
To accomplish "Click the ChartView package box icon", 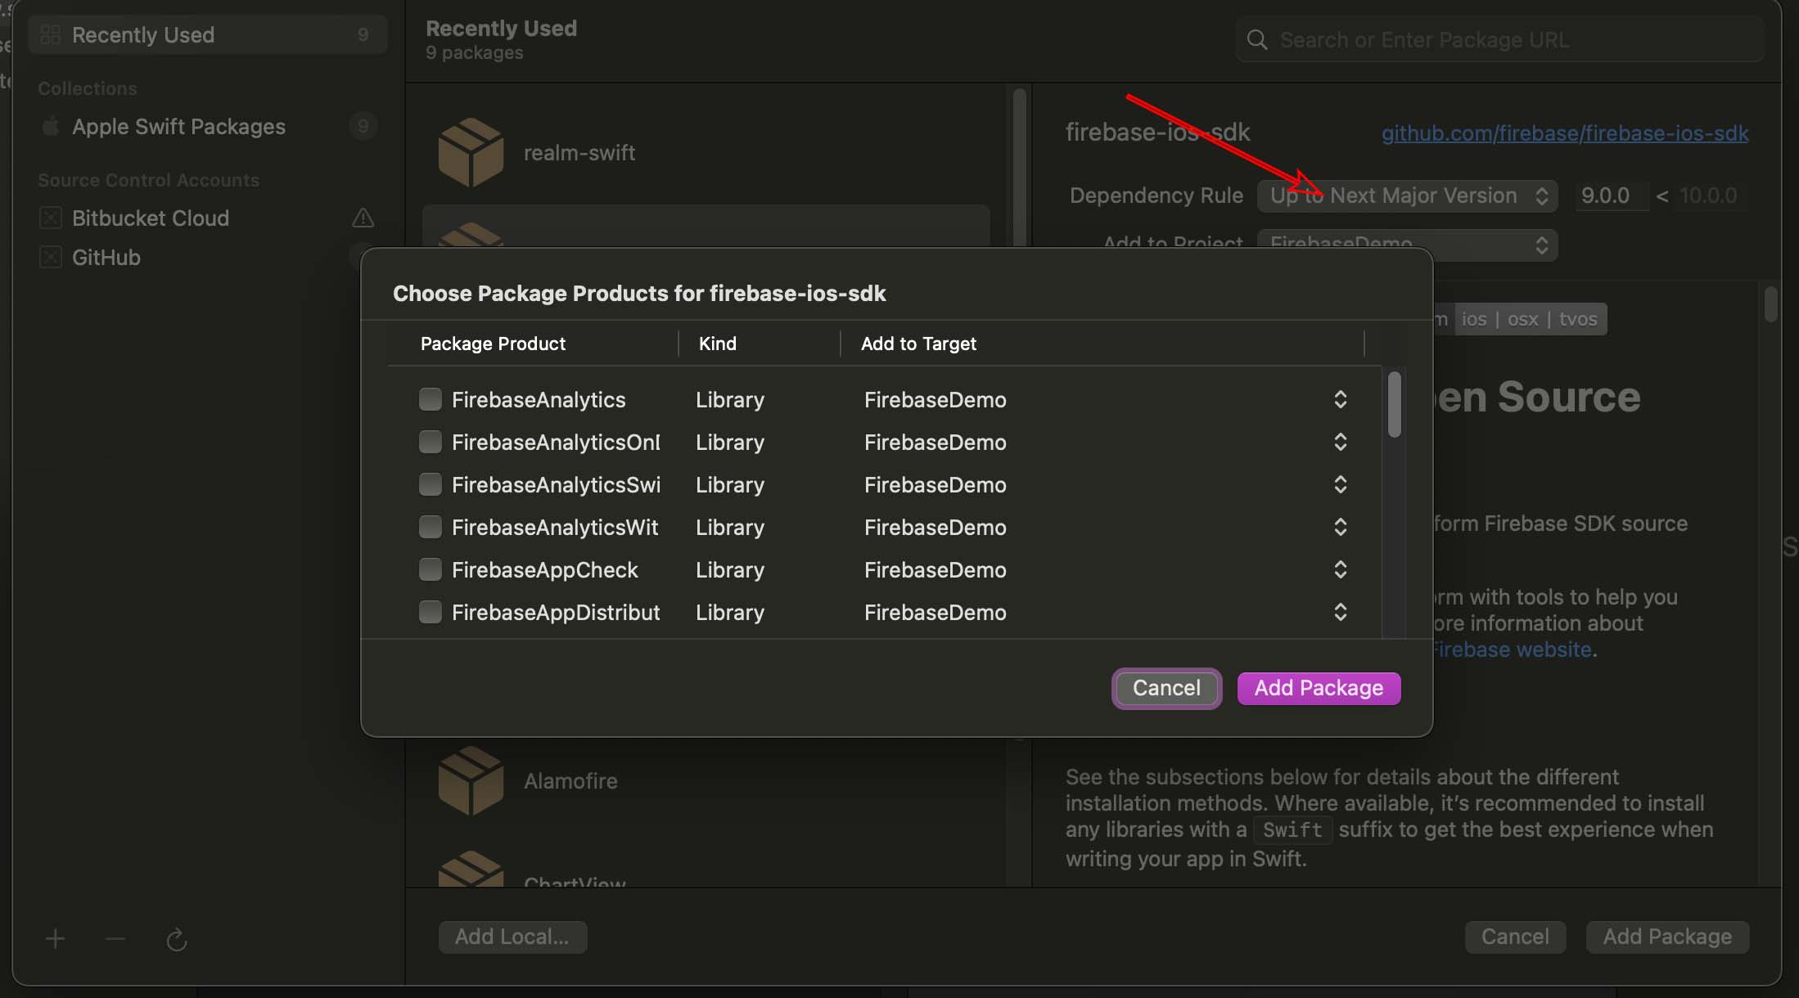I will [x=471, y=870].
